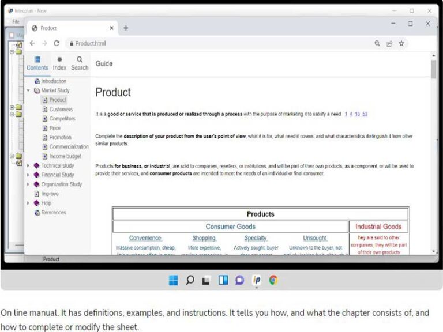Open the Widgets taskbar icon
443x332 pixels.
[223, 280]
